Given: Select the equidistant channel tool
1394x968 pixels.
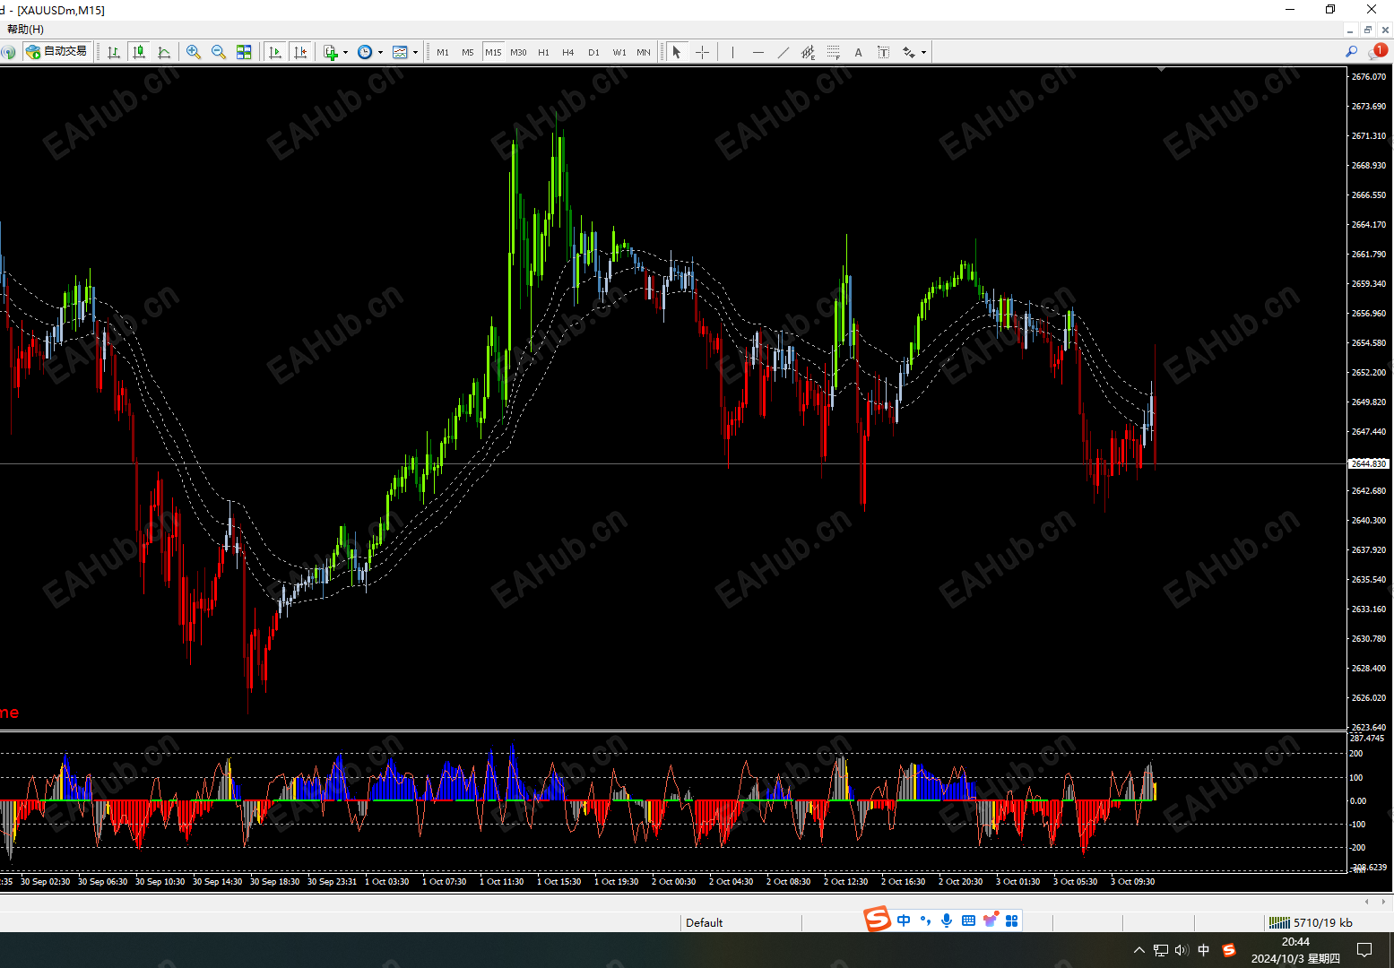Looking at the screenshot, I should [808, 52].
